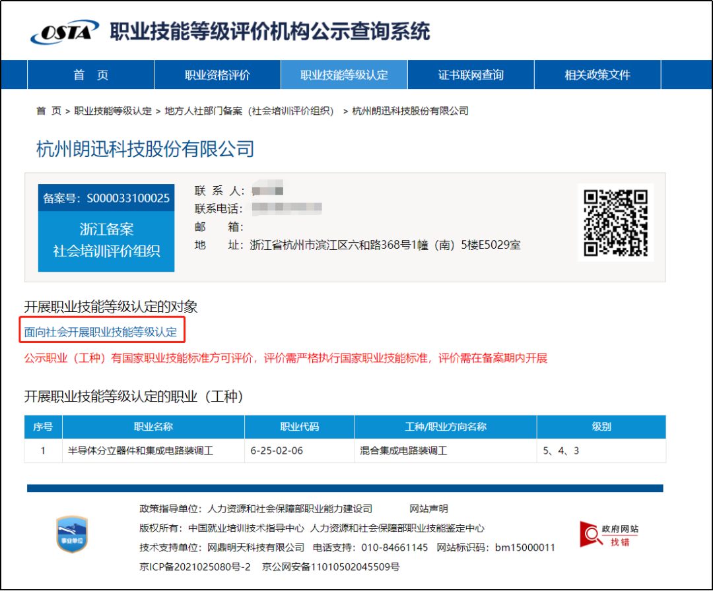Click the company heading 杭州朗迅科技股份有限公司
This screenshot has width=713, height=591.
145,149
